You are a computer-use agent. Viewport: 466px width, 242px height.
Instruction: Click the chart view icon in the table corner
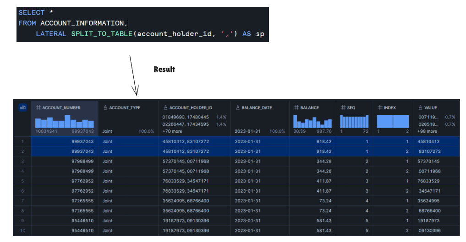click(23, 108)
